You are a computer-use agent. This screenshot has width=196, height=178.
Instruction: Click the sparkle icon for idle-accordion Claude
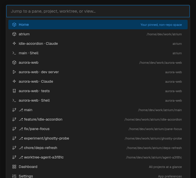tap(14, 43)
